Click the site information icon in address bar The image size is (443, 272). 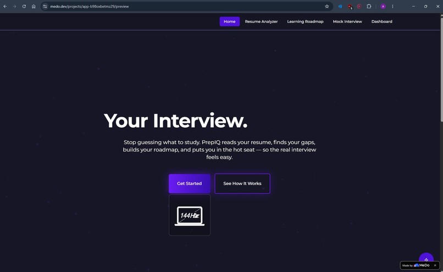[45, 6]
